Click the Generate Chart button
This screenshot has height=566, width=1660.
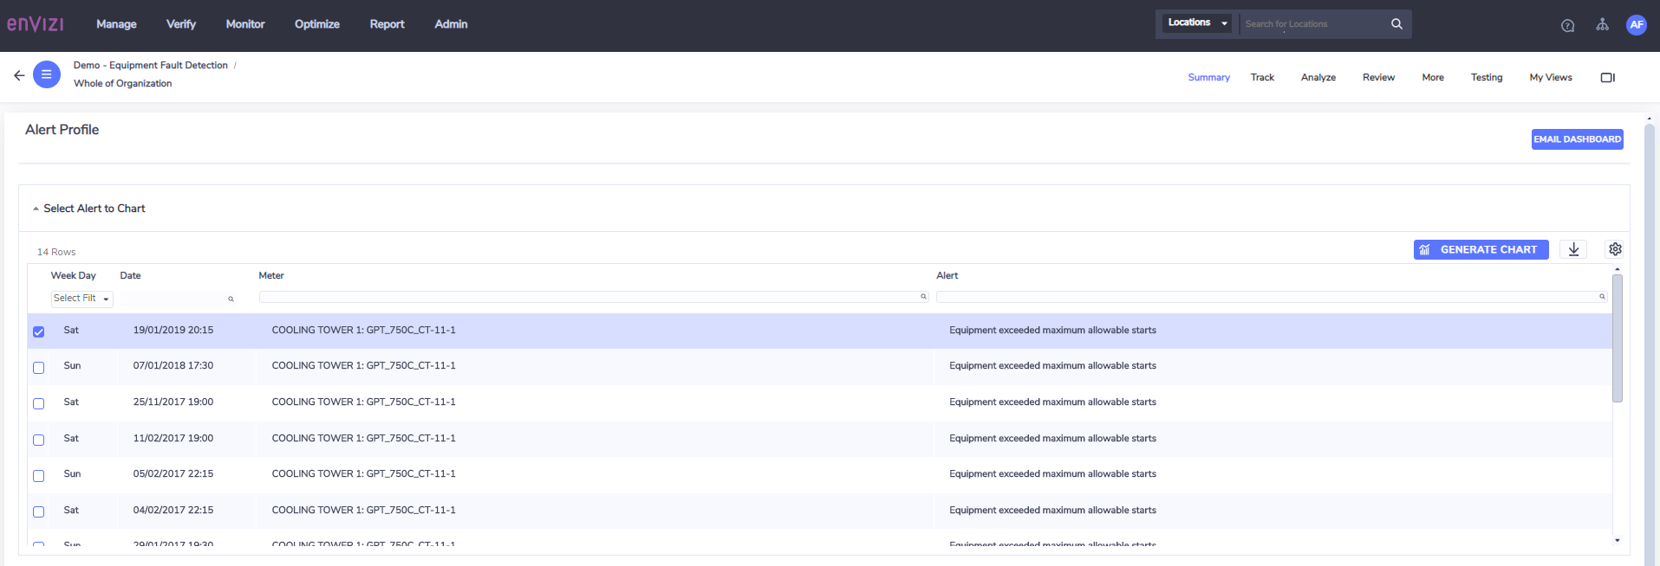coord(1481,249)
